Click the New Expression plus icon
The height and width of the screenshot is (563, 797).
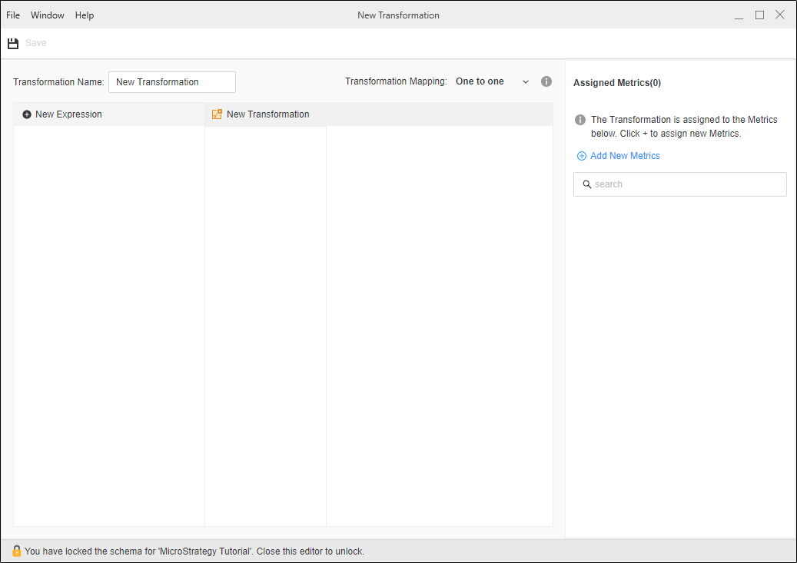(27, 114)
